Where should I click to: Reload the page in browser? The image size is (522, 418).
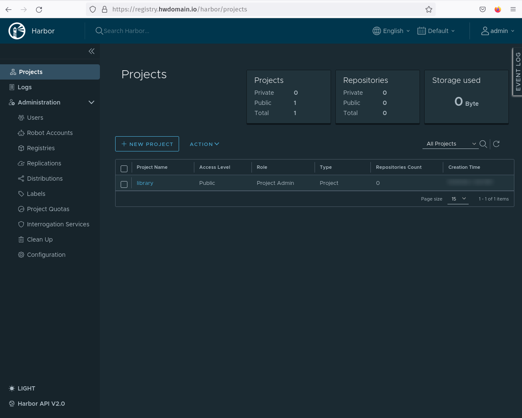[39, 9]
